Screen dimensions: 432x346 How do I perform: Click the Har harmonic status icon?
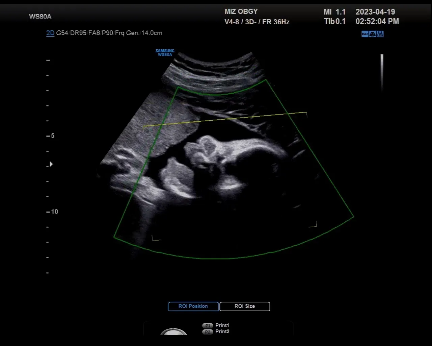coord(365,34)
